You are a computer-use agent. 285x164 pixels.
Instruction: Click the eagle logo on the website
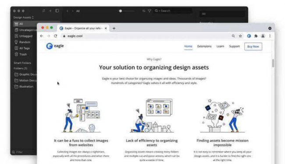coord(55,46)
